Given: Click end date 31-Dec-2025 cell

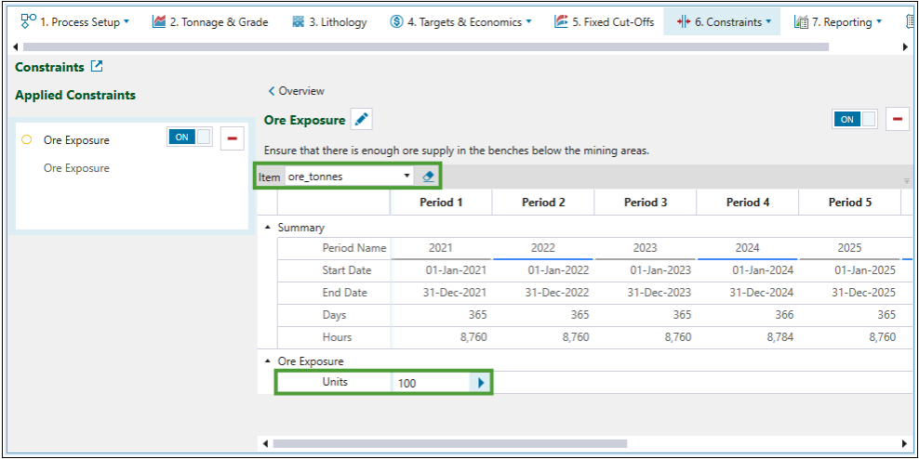Looking at the screenshot, I should (849, 293).
